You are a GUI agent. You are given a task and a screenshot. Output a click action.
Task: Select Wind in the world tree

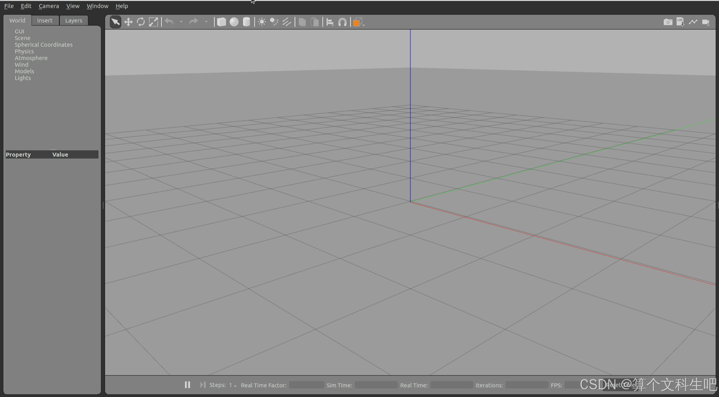[x=22, y=65]
